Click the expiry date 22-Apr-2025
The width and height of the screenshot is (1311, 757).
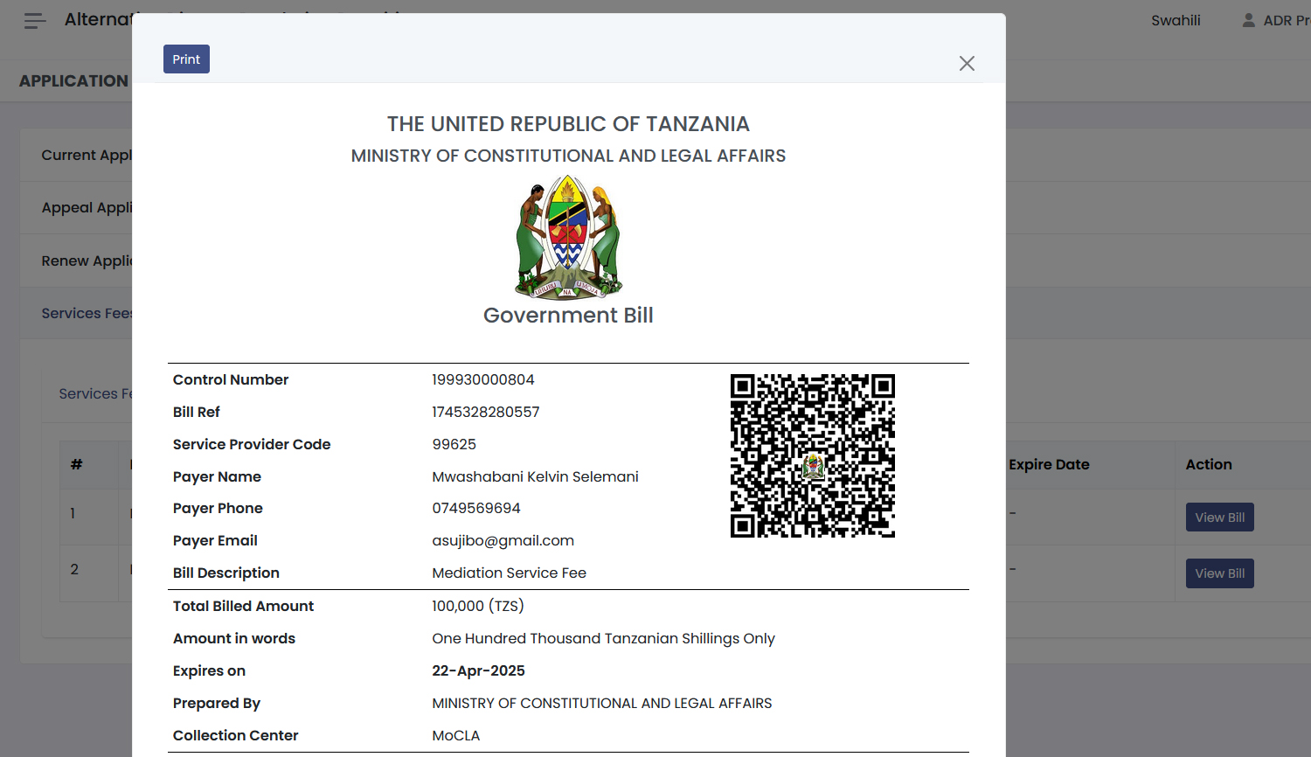(x=478, y=671)
